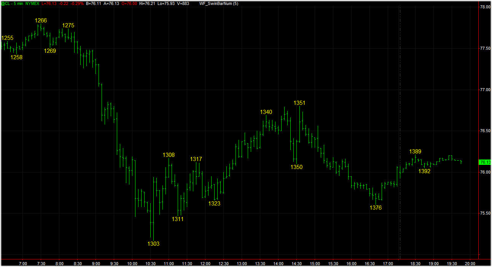Click swing low label 1311
The image size is (492, 267).
(178, 219)
